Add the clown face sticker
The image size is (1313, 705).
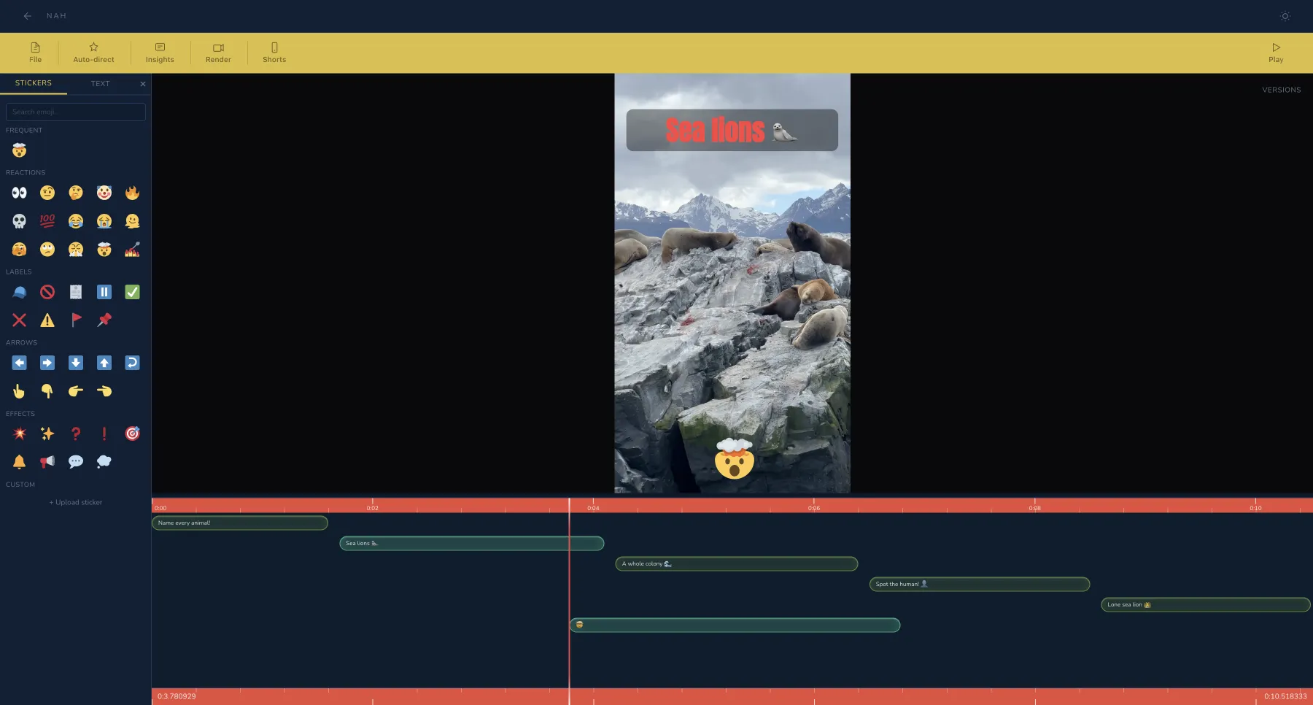pos(104,193)
